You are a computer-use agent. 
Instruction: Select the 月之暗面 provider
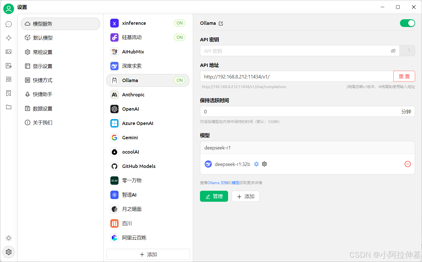[148, 209]
